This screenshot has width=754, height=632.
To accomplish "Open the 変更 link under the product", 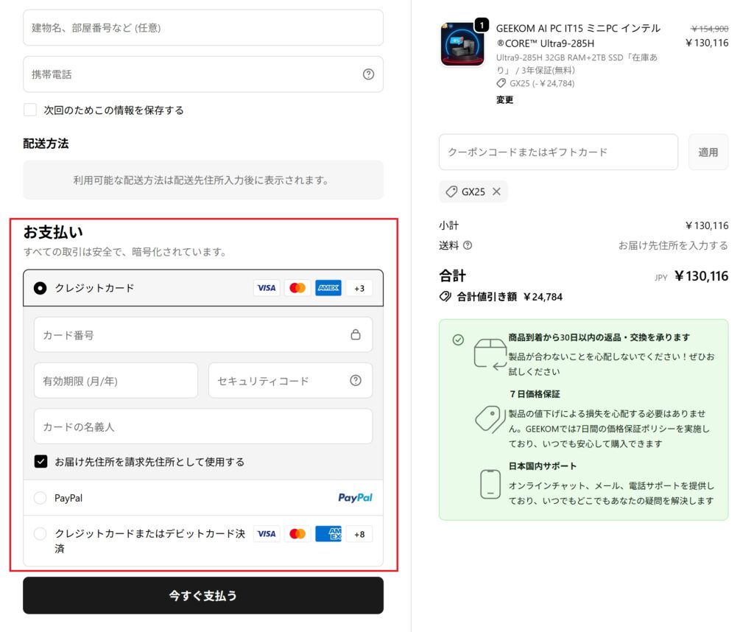I will click(x=504, y=99).
